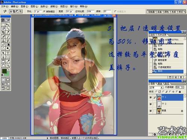This screenshot has height=140, width=187.
Task: Select the Magic Wand tool
Action: pos(8,28)
